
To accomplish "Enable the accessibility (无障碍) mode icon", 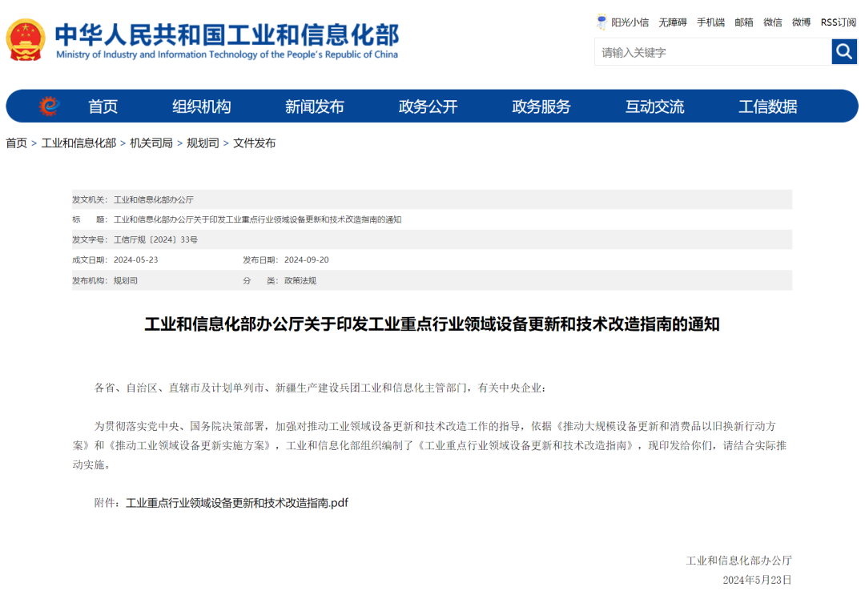I will point(671,22).
